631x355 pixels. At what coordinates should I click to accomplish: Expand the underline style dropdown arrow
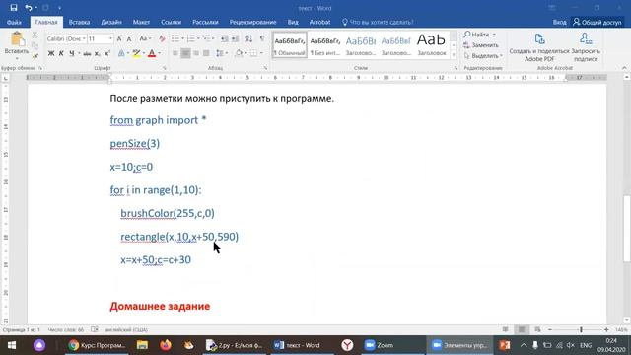79,53
